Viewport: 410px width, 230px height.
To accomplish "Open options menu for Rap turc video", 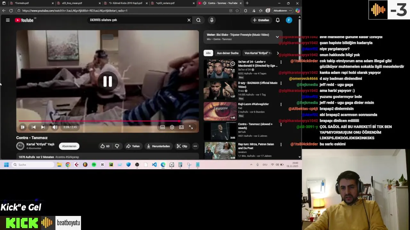I will (x=281, y=145).
